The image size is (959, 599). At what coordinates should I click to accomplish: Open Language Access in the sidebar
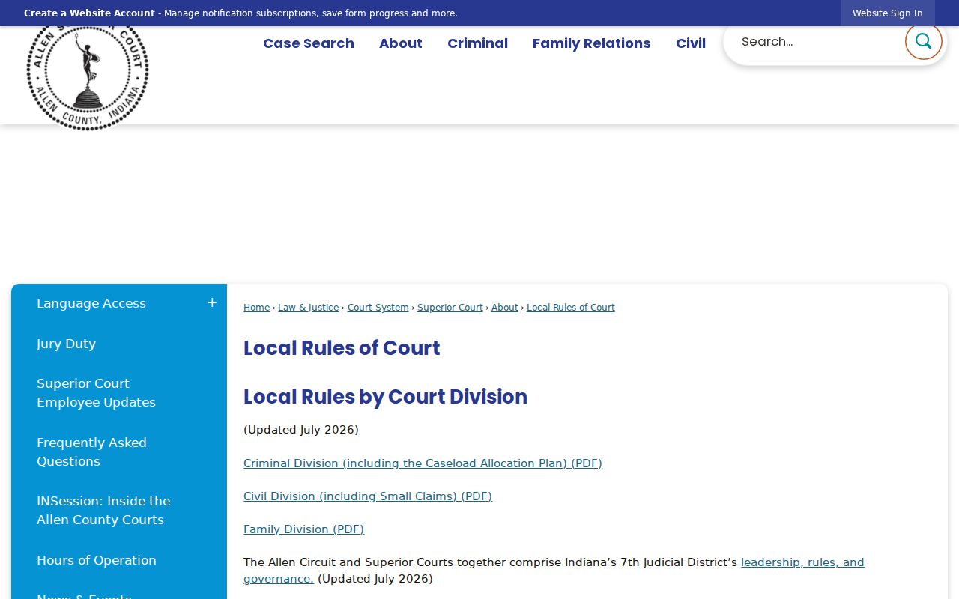91,303
